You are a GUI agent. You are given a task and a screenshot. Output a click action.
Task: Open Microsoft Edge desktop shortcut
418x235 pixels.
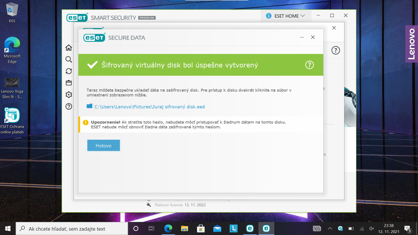coord(12,50)
